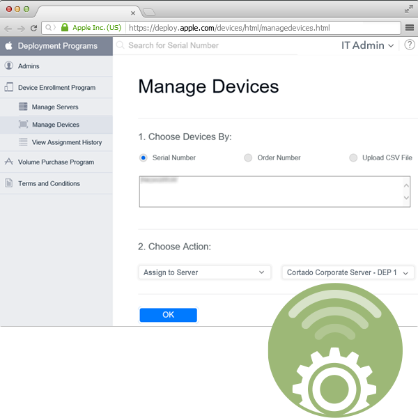This screenshot has height=418, width=418.
Task: Click the Volume Purchase Program store icon
Action: (x=9, y=162)
